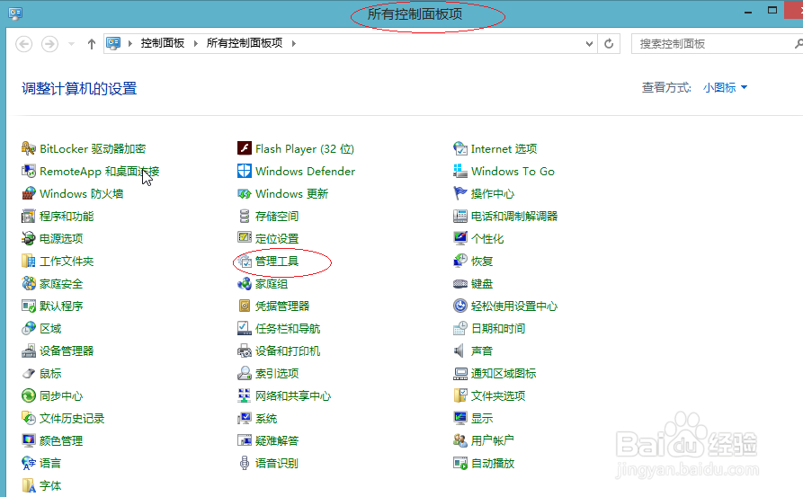
Task: Open BitLocker 驱动器加密 icon
Action: 29,149
